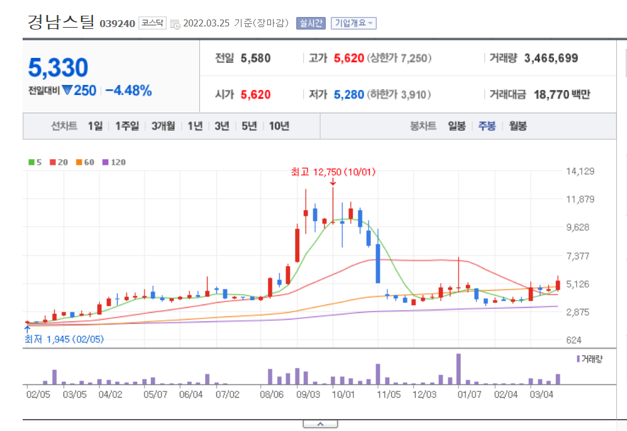Click the 7,377 price axis label
Viewport: 627px width, 431px height.
578,256
